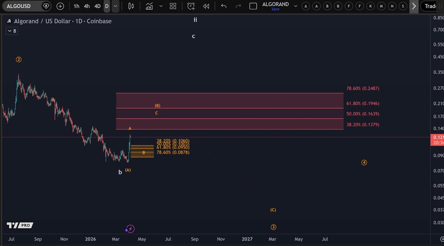Viewport: 444px width, 246px height.
Task: Open the candlestick chart style selector
Action: (131, 6)
